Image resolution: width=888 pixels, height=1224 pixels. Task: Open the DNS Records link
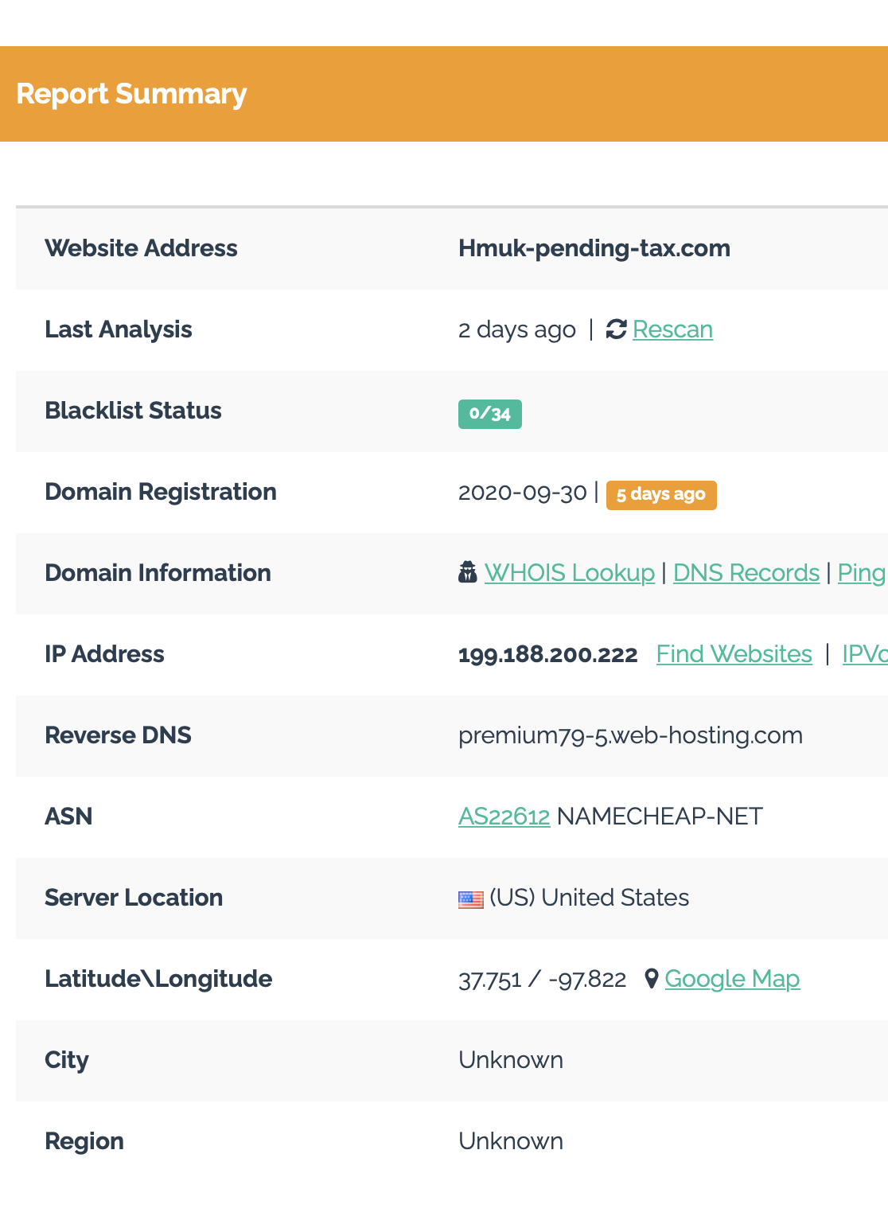746,573
